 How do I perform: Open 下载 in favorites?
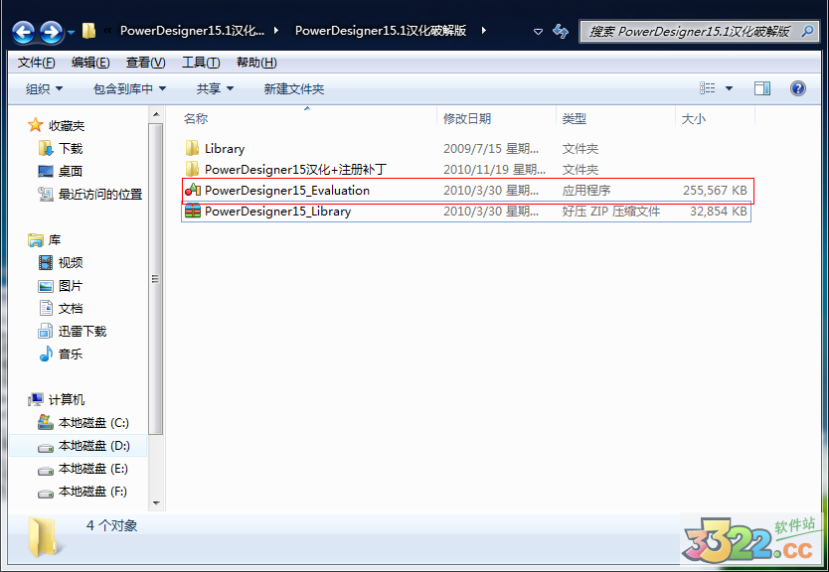tap(71, 148)
